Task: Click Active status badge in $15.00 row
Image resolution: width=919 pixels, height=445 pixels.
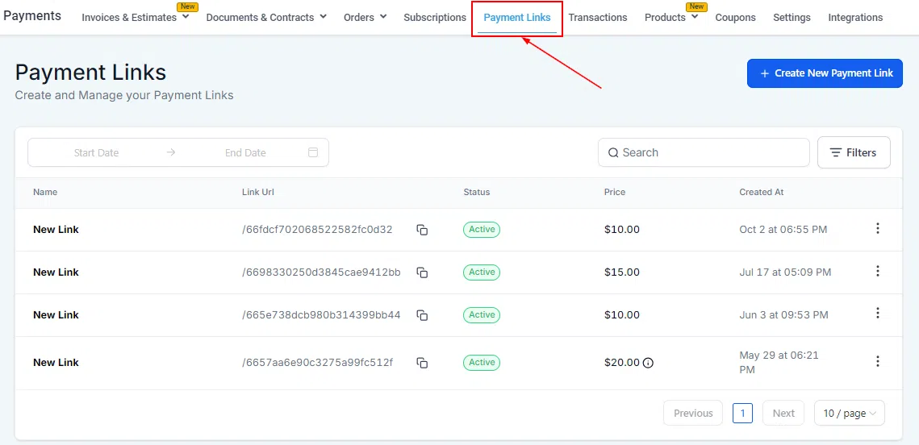Action: [481, 272]
